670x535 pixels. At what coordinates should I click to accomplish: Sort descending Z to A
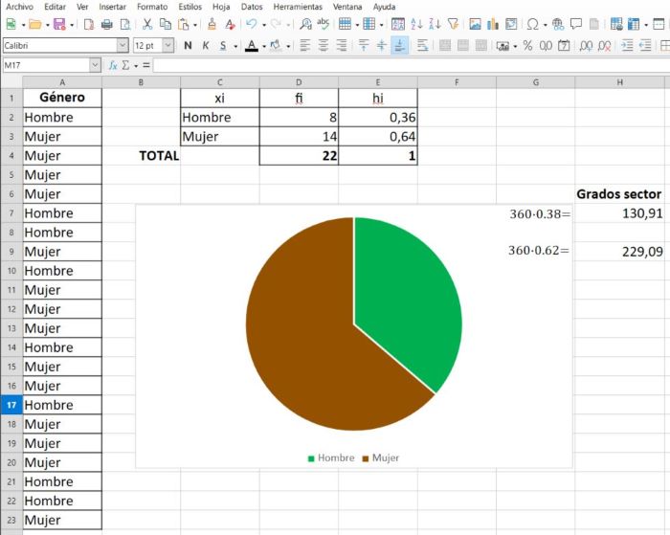click(435, 24)
